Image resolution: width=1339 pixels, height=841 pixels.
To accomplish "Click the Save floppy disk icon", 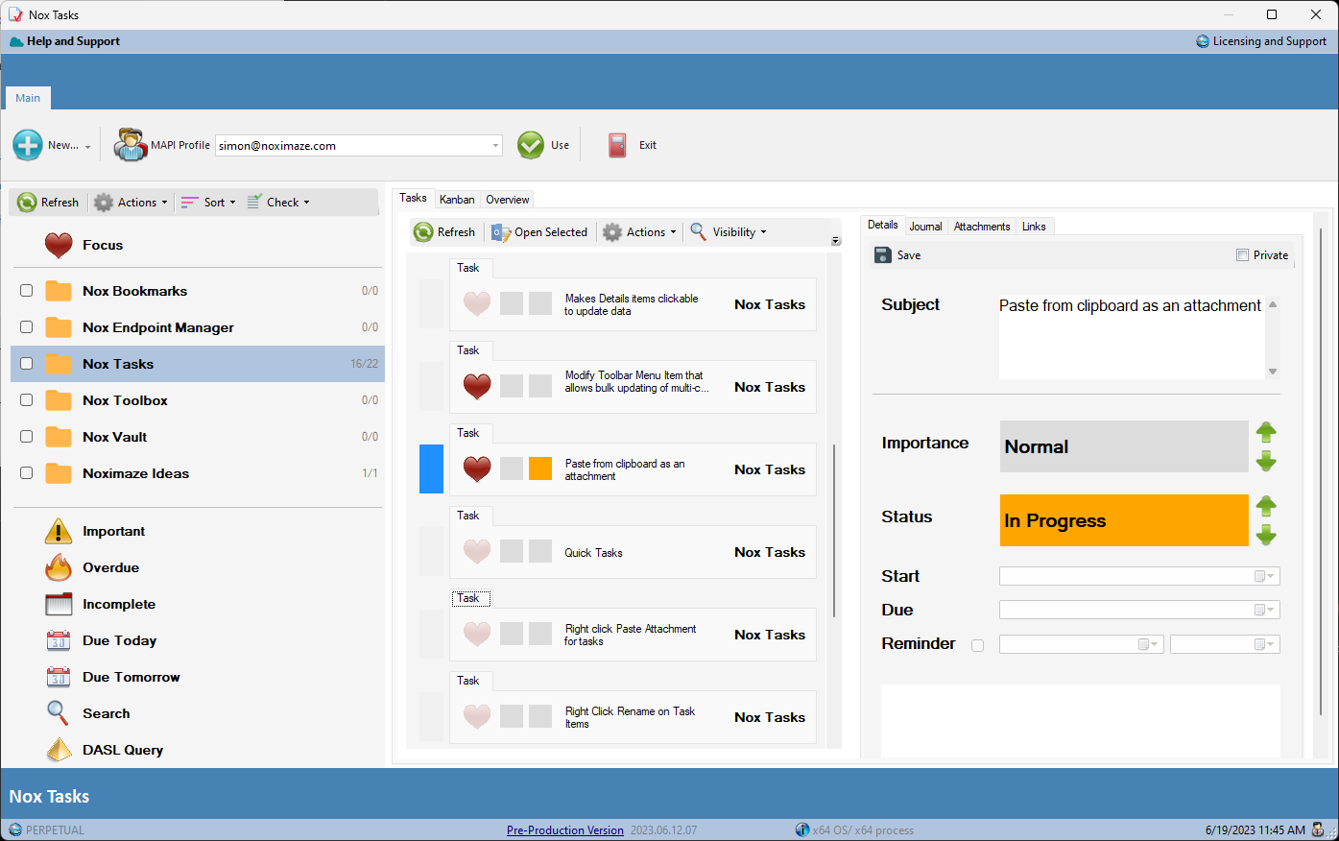I will coord(883,255).
